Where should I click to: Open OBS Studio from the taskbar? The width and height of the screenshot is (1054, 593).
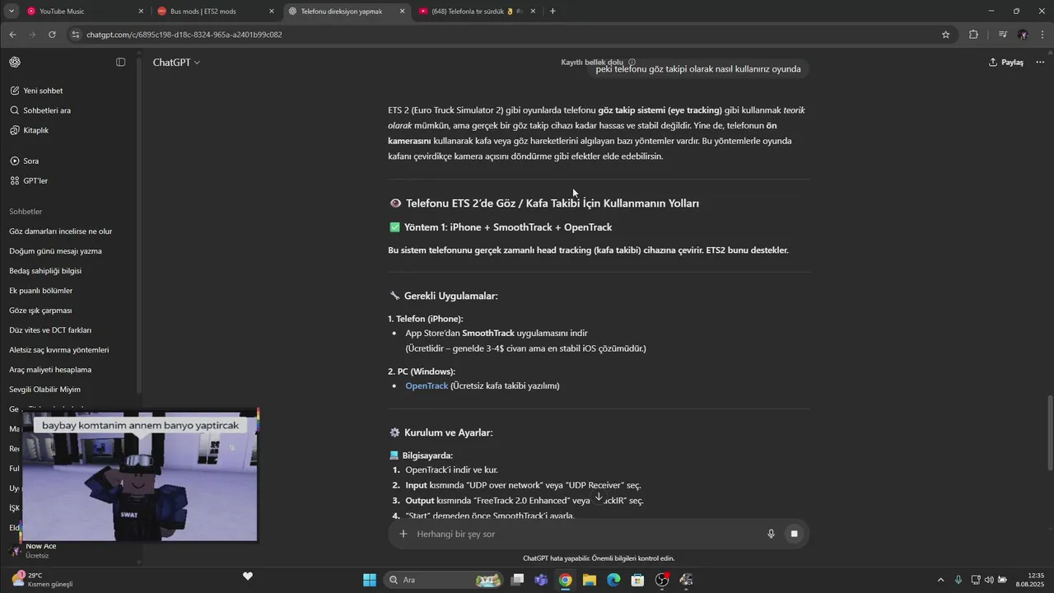[662, 580]
